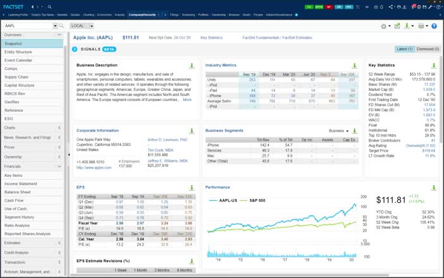This screenshot has width=444, height=278.
Task: Open the wrench tools icon
Action: (430, 7)
